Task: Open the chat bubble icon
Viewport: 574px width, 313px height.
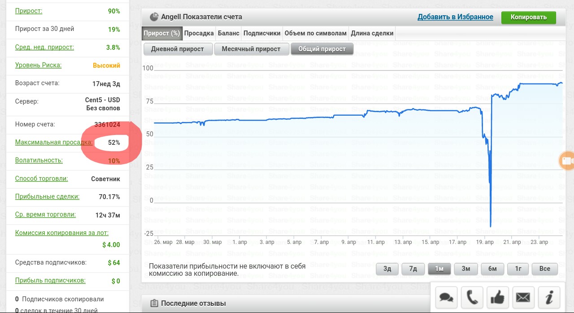Action: click(446, 297)
